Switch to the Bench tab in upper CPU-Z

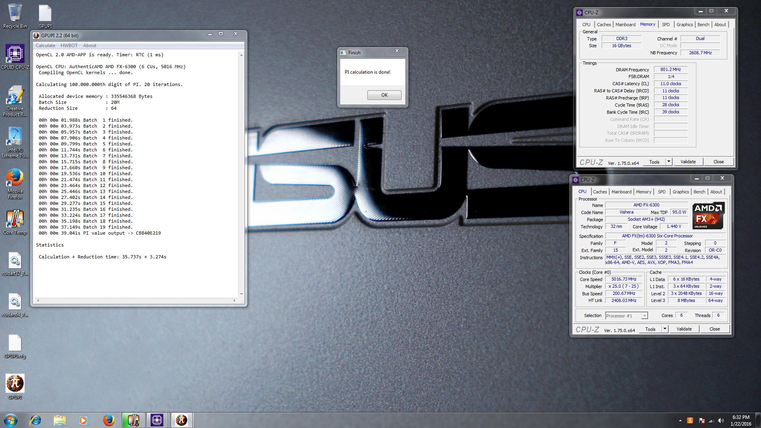pos(703,25)
